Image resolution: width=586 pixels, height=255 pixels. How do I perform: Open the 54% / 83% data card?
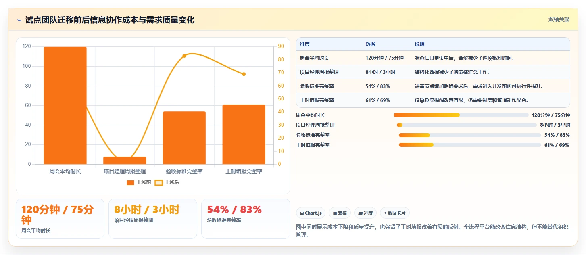[246, 219]
